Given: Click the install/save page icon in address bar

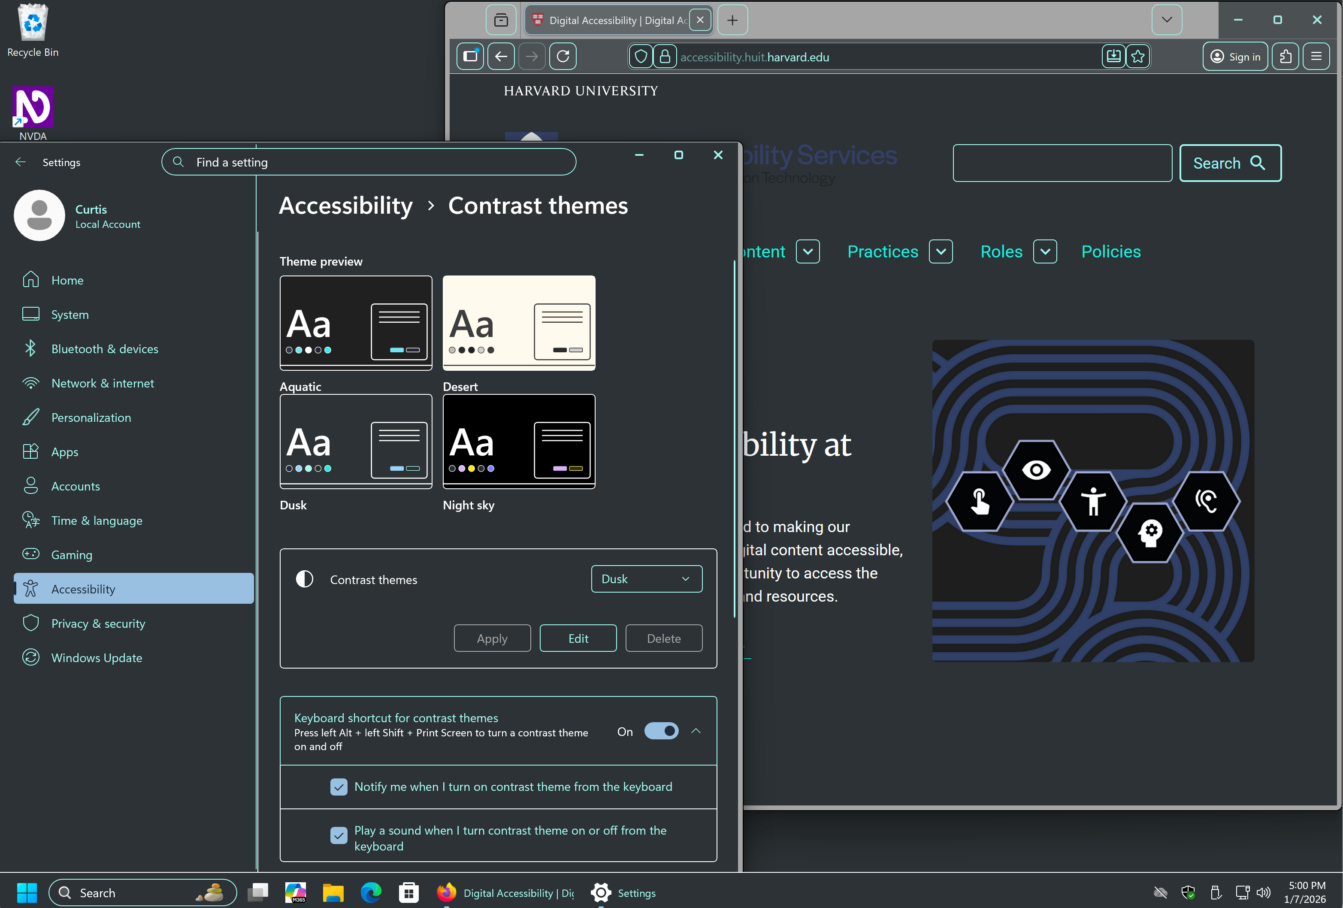Looking at the screenshot, I should pos(1113,56).
